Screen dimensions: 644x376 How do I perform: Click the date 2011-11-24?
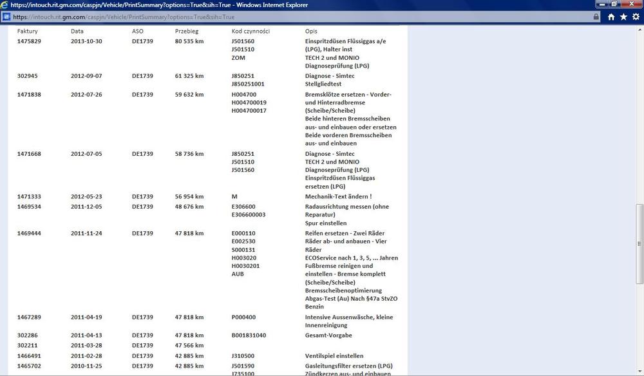point(86,234)
